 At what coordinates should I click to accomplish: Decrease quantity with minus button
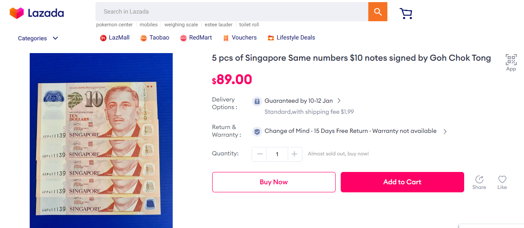point(260,154)
